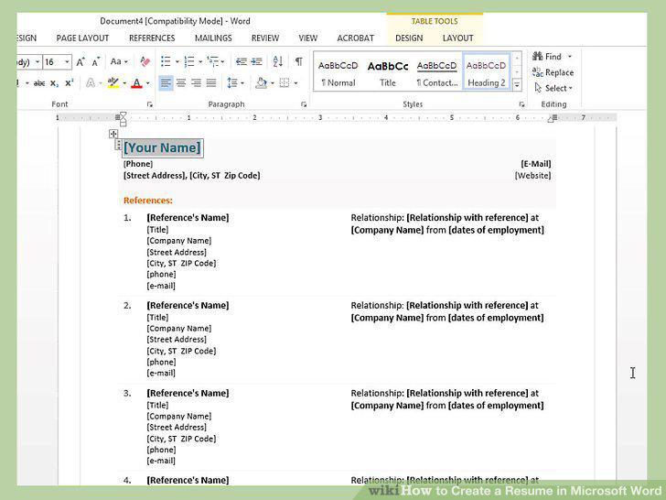
Task: Open Select dropdown in Editing group
Action: pyautogui.click(x=553, y=88)
